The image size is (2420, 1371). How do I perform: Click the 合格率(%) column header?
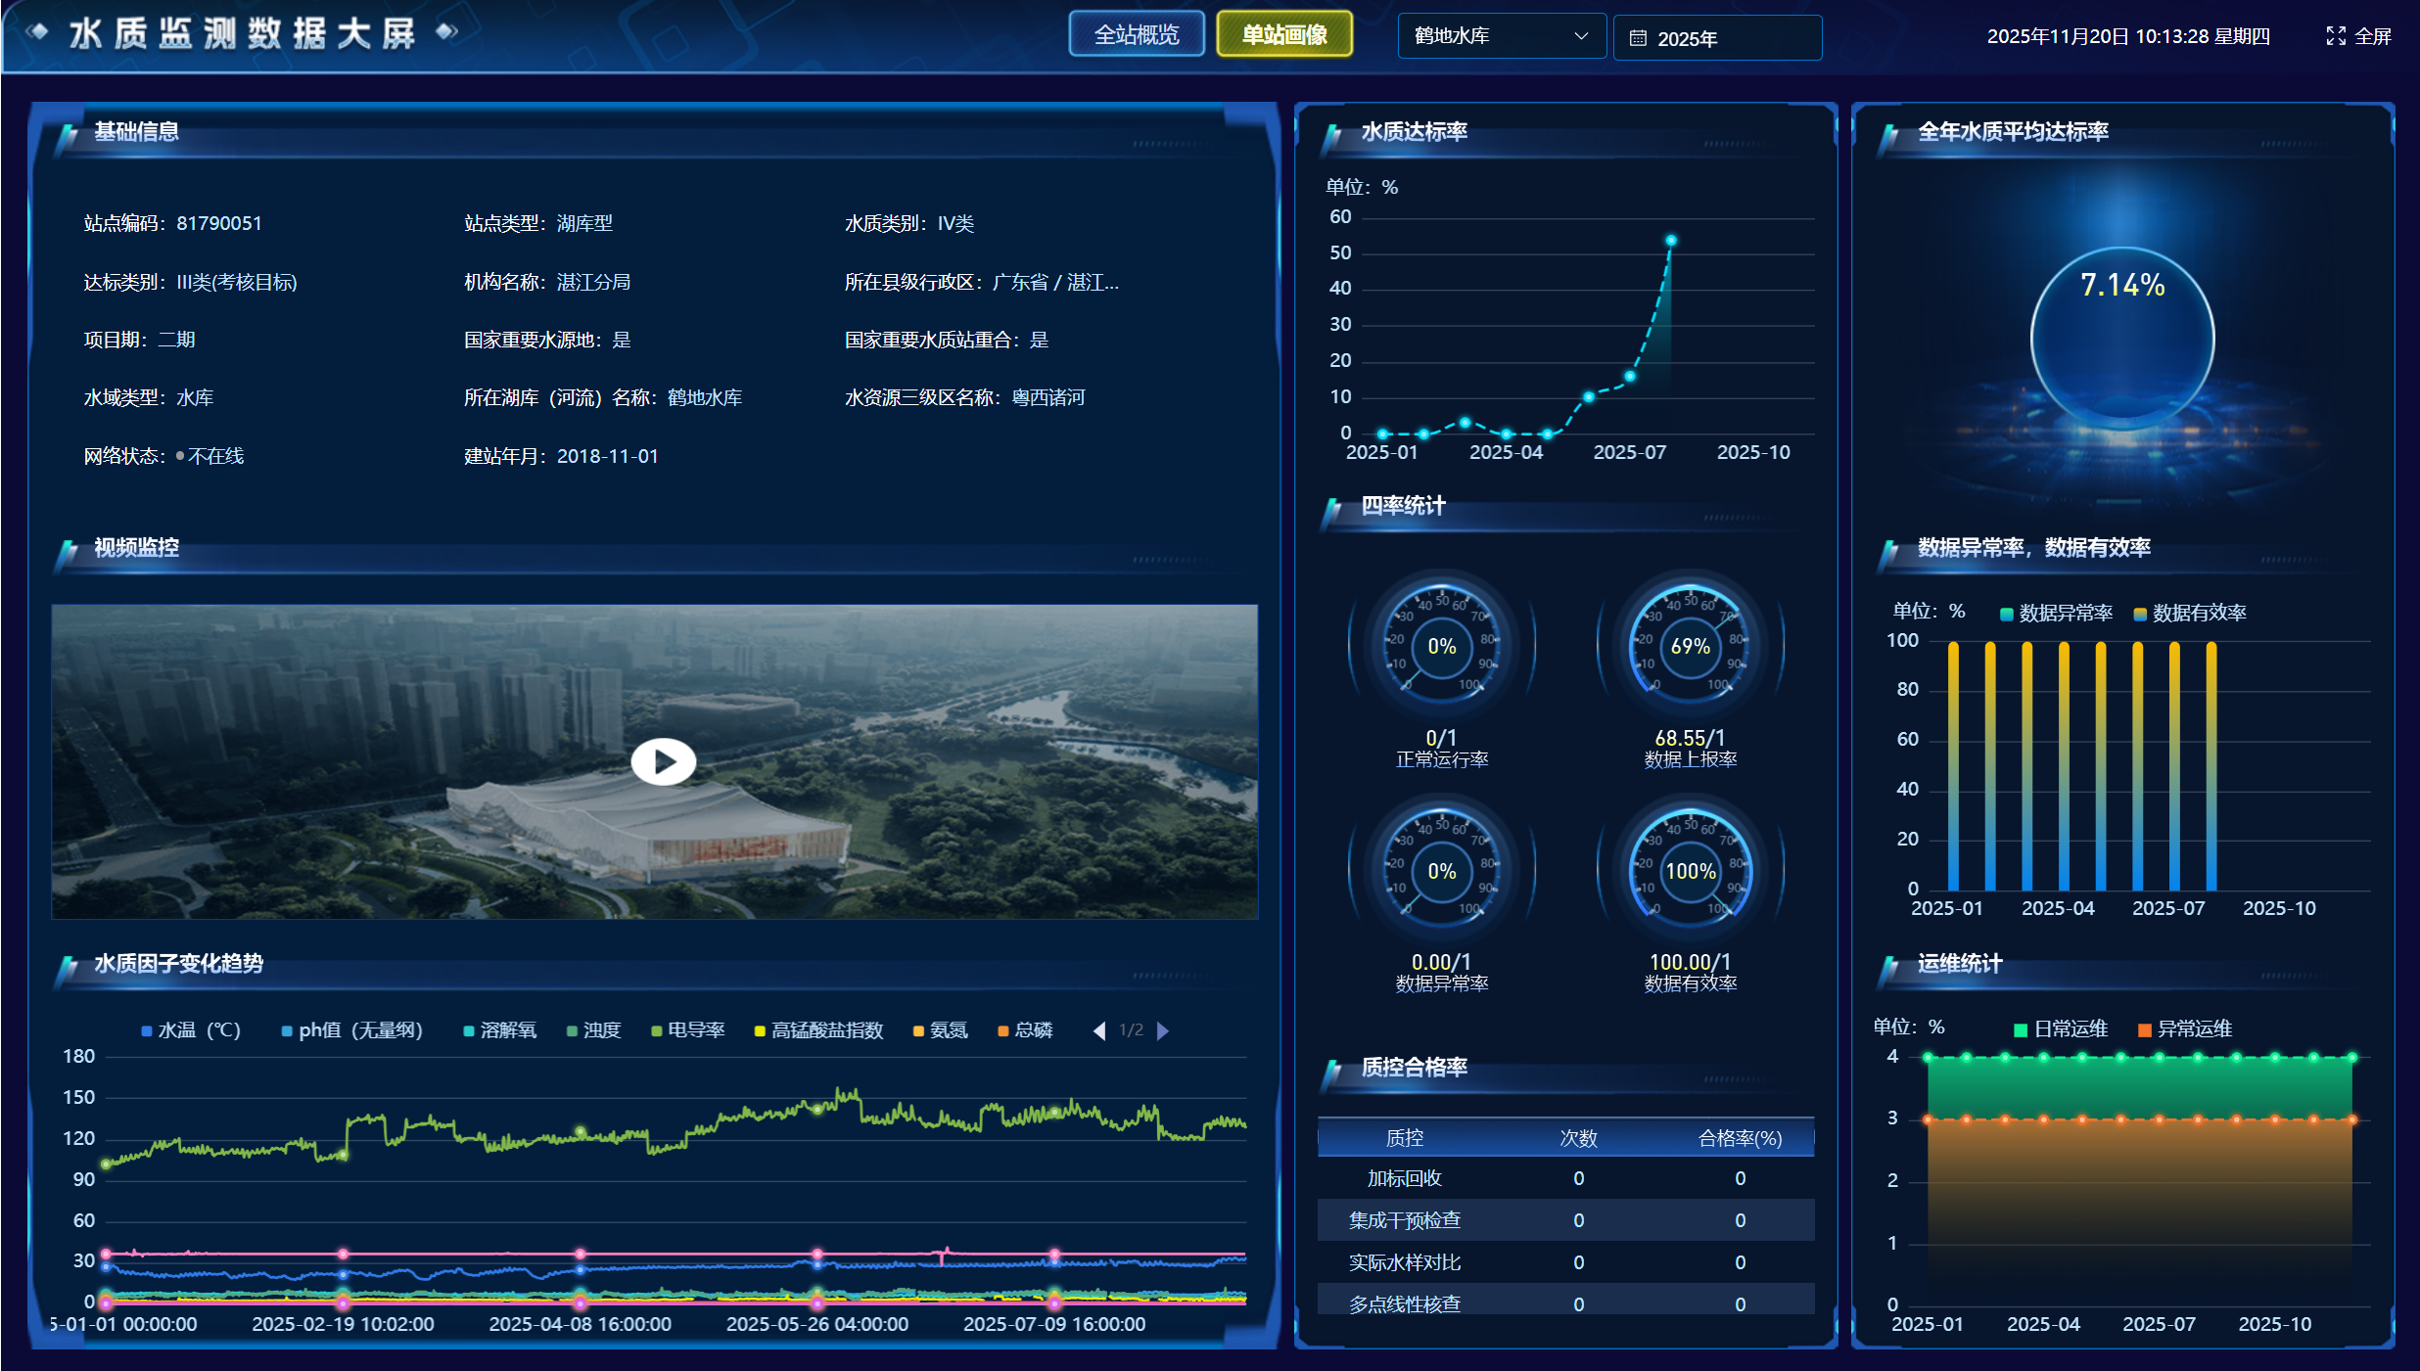[1739, 1138]
